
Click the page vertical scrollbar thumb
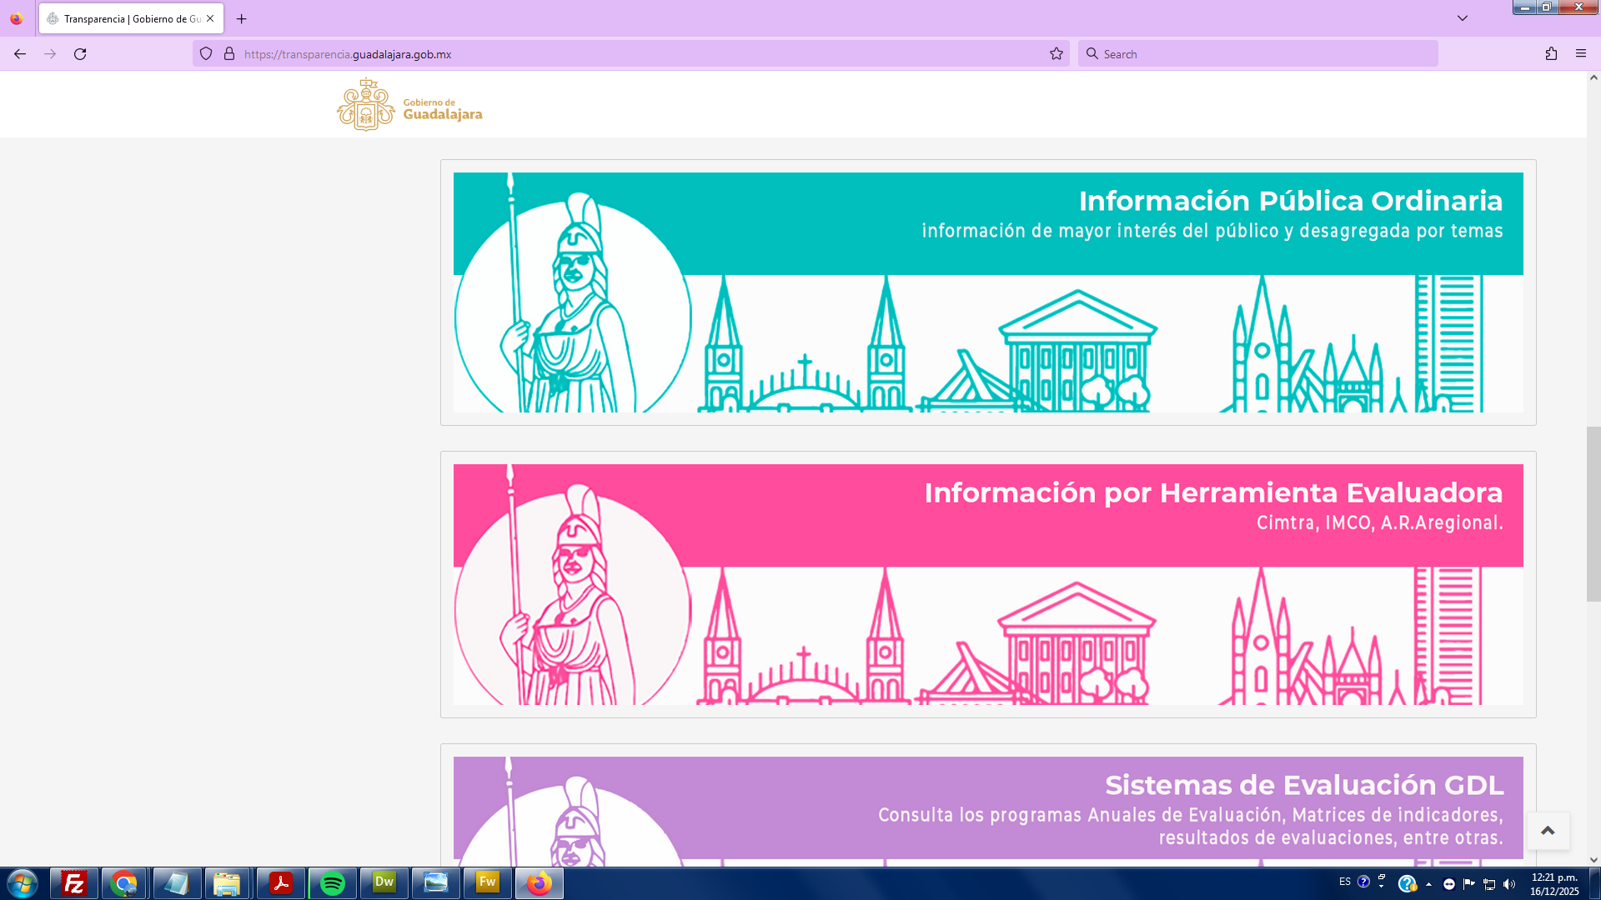click(1593, 513)
